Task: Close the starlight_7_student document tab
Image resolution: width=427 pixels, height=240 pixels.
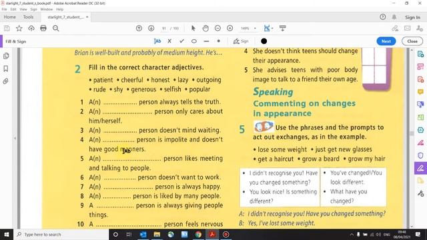Action: (87, 17)
